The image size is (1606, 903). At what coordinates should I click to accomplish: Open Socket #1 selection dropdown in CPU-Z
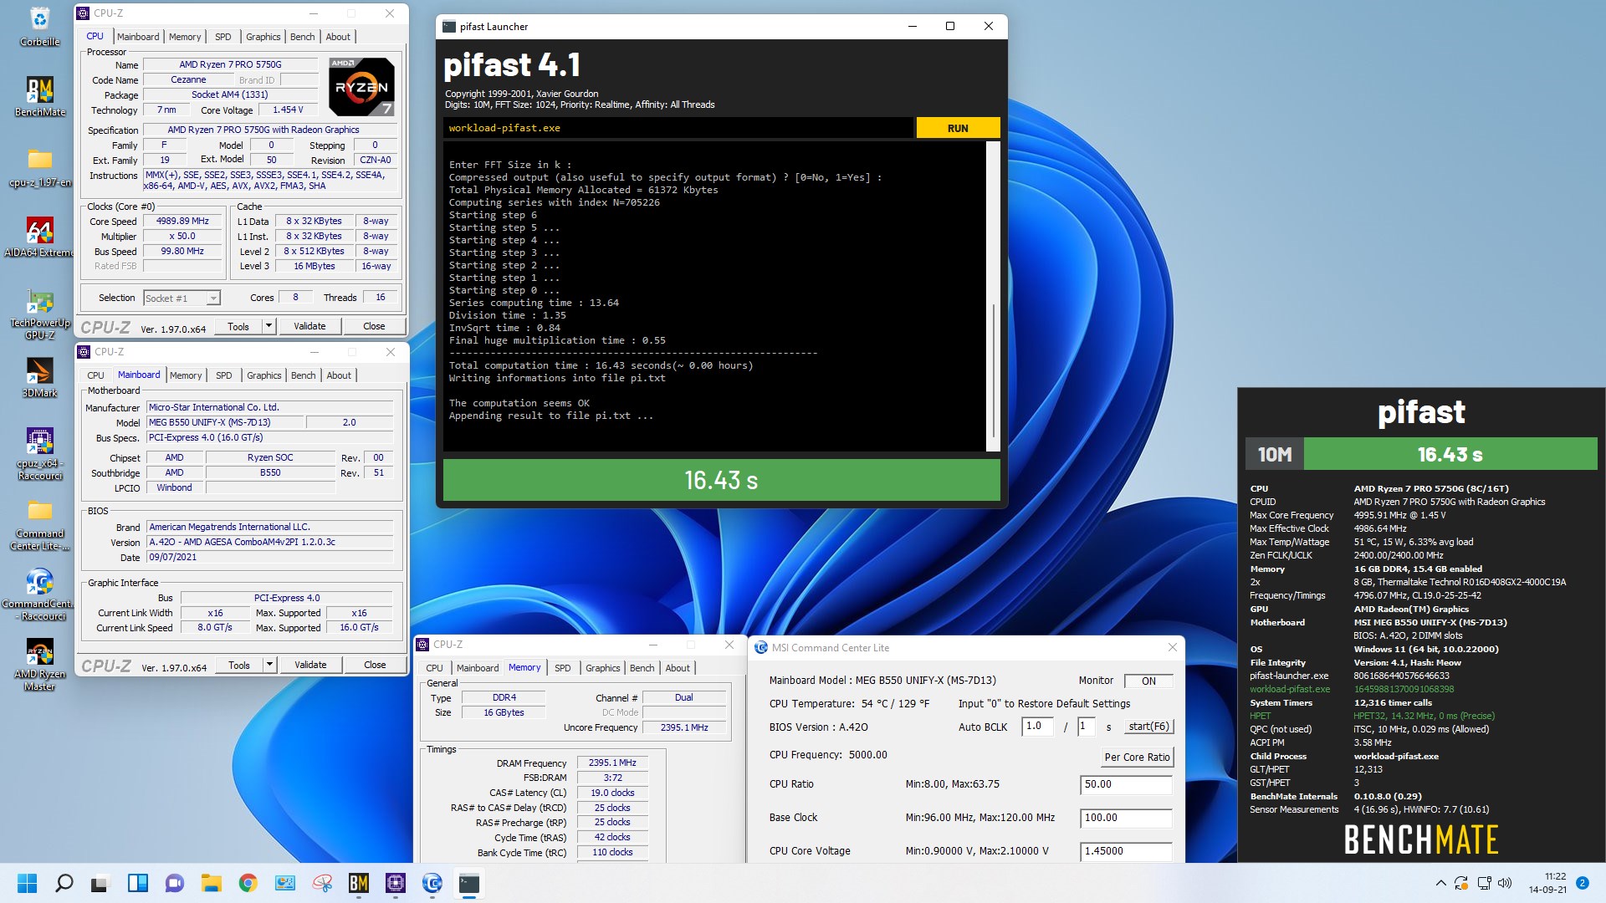[x=182, y=298]
